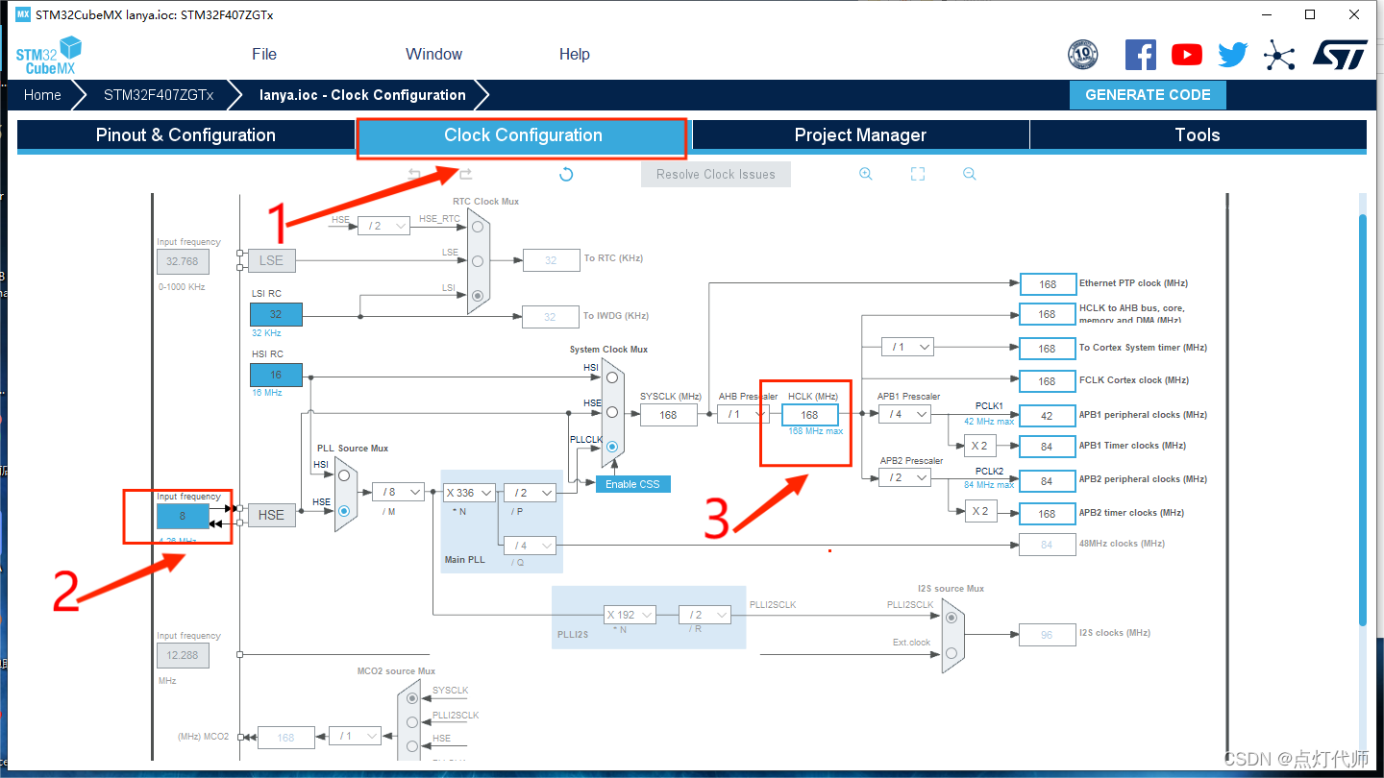Click the HSE block

(271, 515)
